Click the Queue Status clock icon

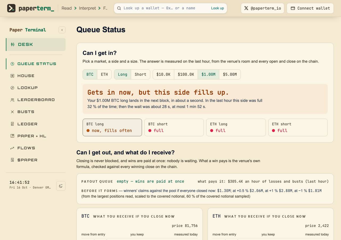[x=12, y=64]
